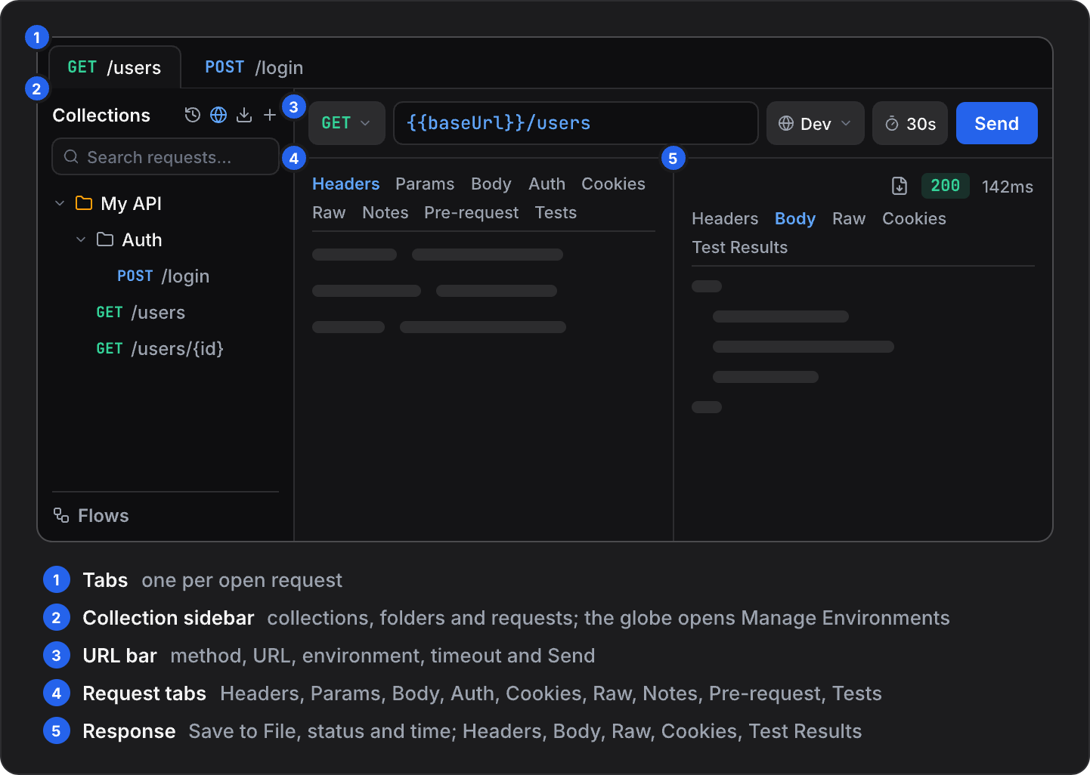Collapse the My API collection chevron
1090x775 pixels.
pos(60,203)
